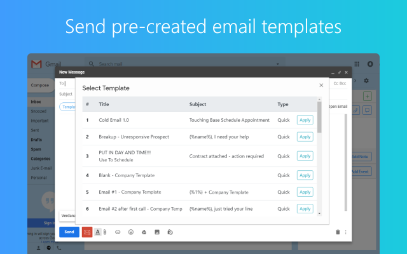This screenshot has width=407, height=254.
Task: Click the phone call icon in right panel
Action: 356,110
